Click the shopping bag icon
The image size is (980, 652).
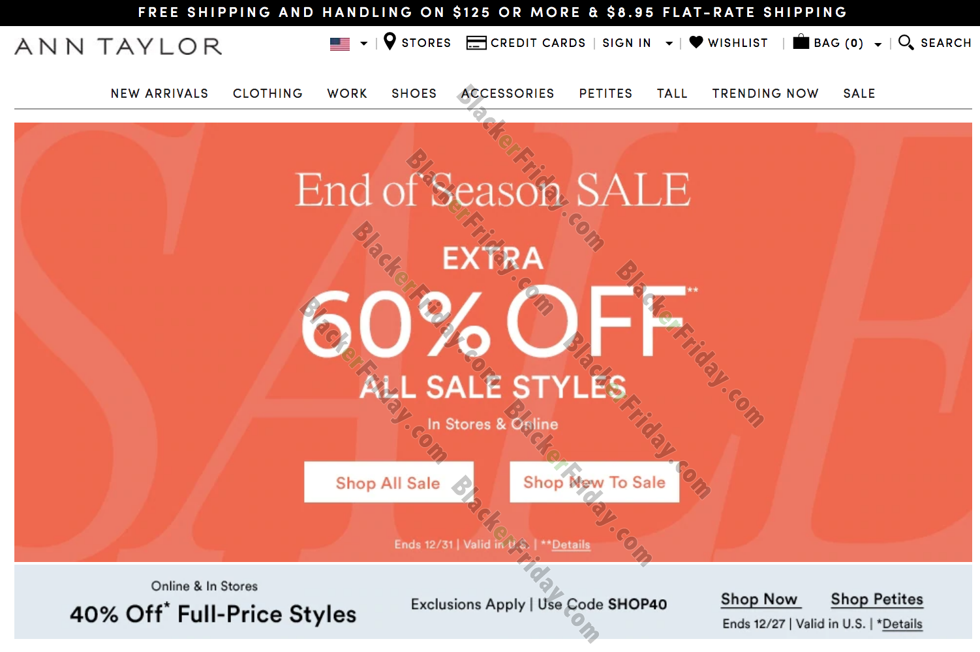(x=801, y=42)
